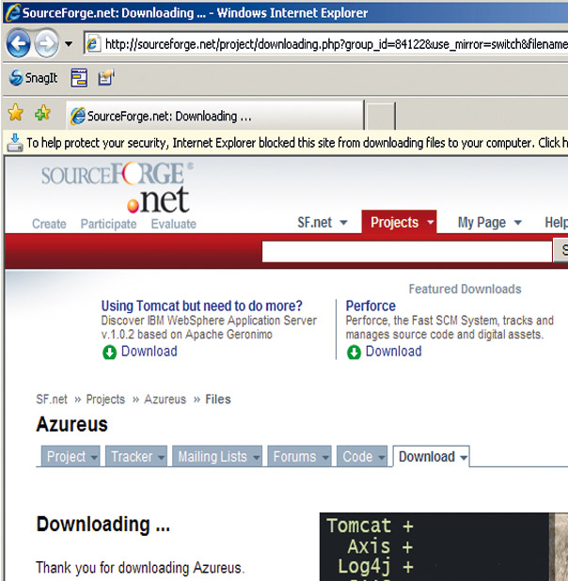Click the SnagIt window capture icon

click(x=79, y=79)
